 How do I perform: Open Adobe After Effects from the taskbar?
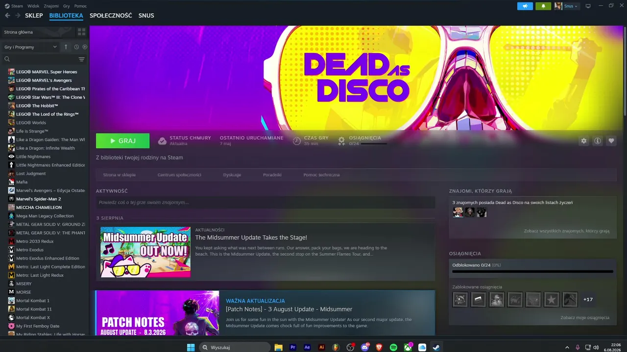(307, 347)
